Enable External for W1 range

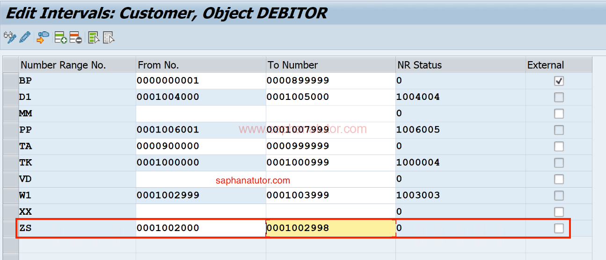559,196
